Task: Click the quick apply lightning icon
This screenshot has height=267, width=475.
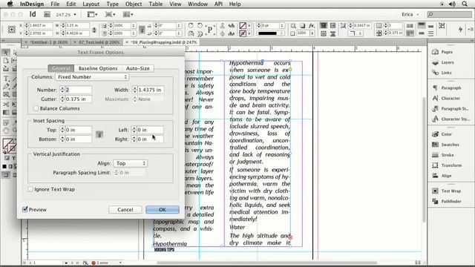Action: pos(460,29)
